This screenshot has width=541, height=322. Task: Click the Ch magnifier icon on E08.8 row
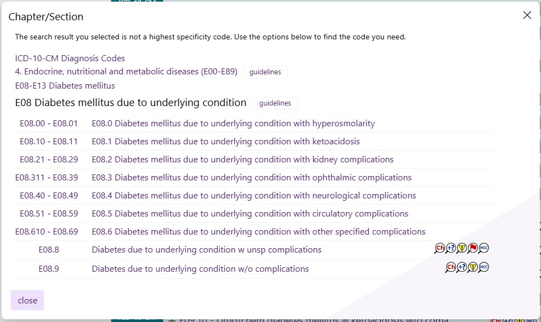(x=440, y=248)
